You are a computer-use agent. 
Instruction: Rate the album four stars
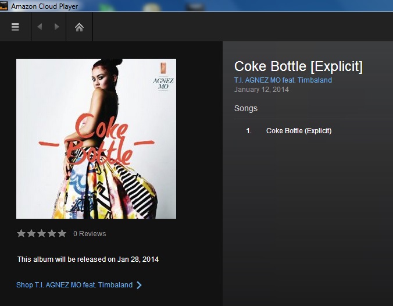click(51, 233)
